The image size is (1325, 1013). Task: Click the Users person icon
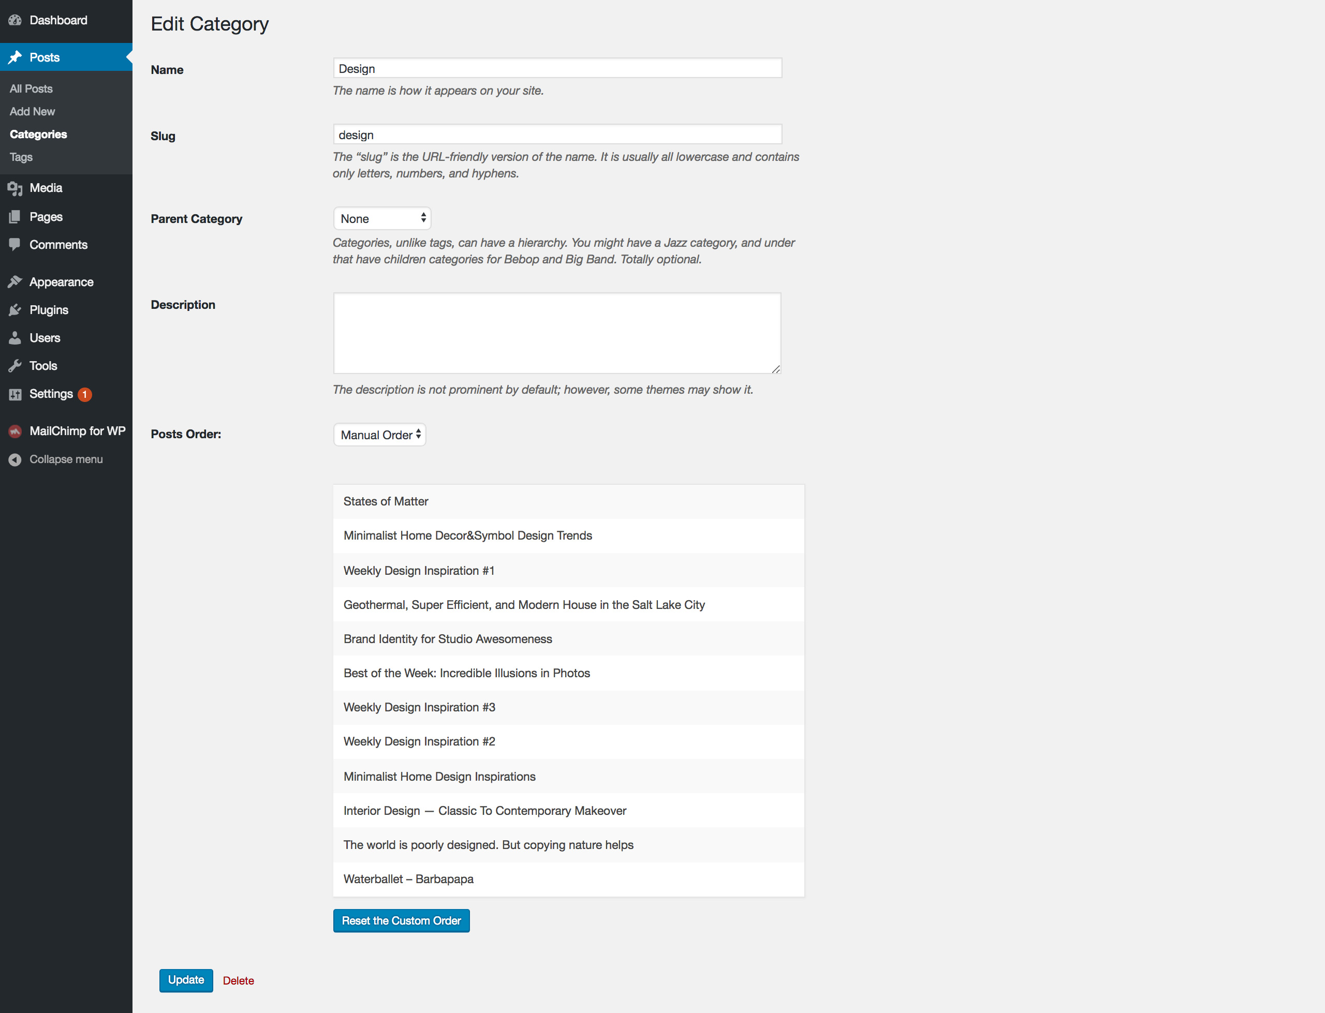click(x=15, y=338)
